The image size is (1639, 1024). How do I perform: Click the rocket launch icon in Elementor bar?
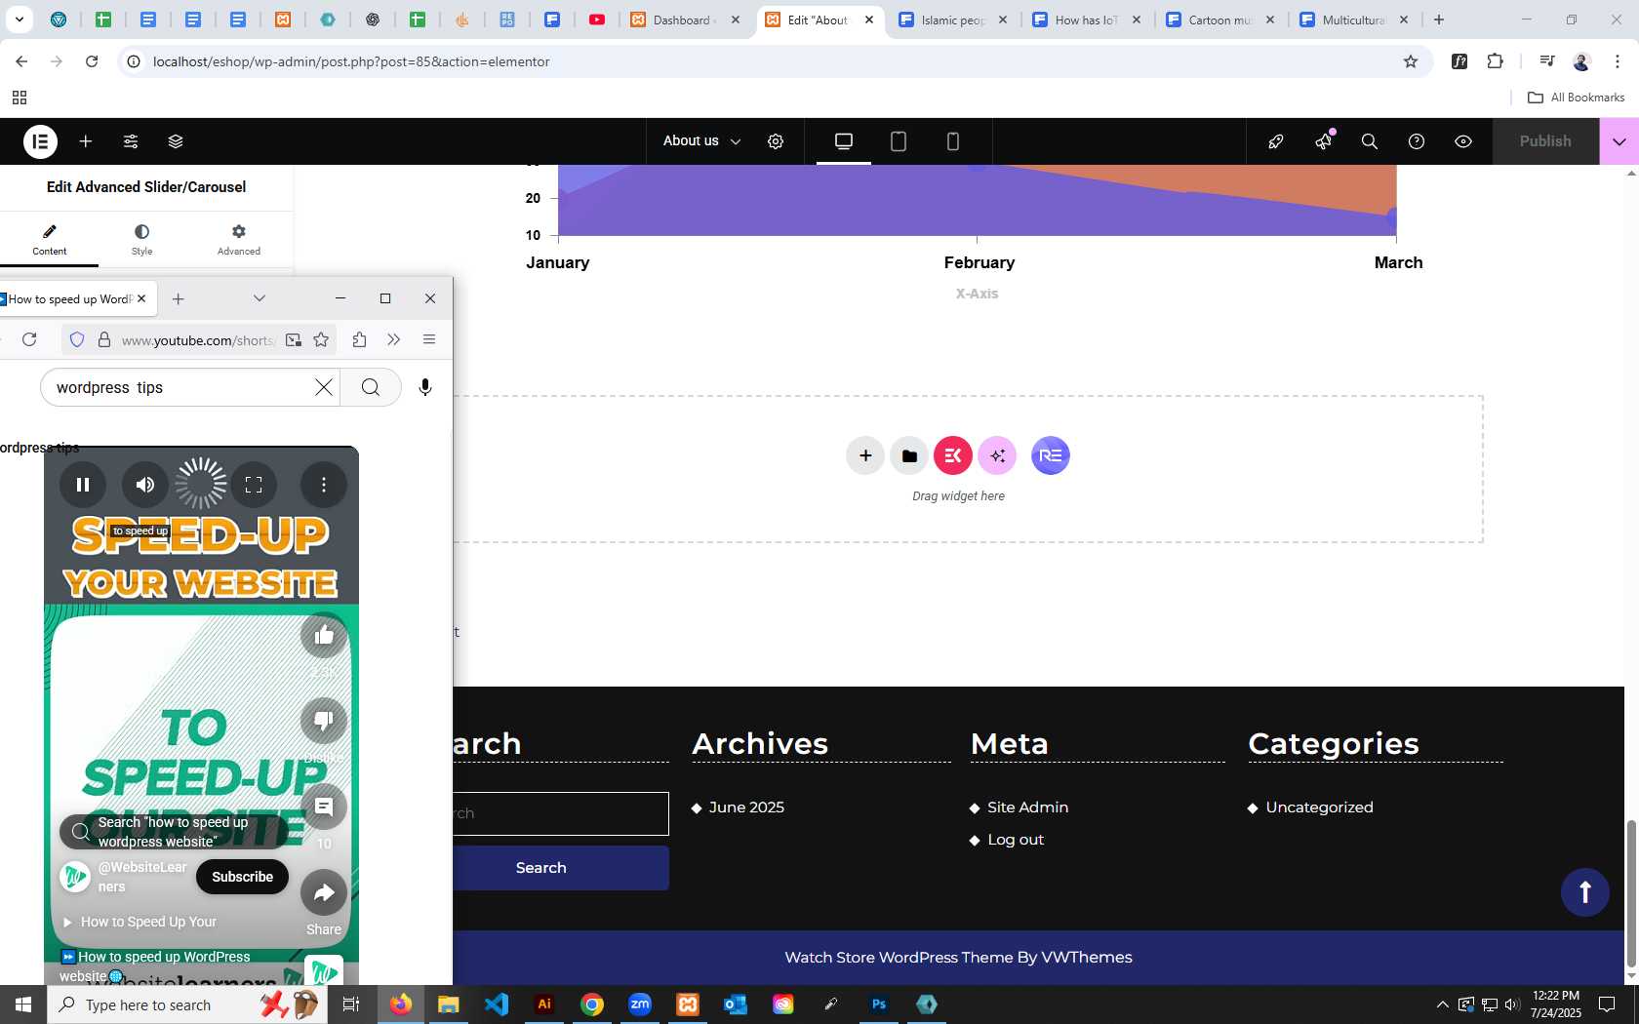pos(1275,141)
